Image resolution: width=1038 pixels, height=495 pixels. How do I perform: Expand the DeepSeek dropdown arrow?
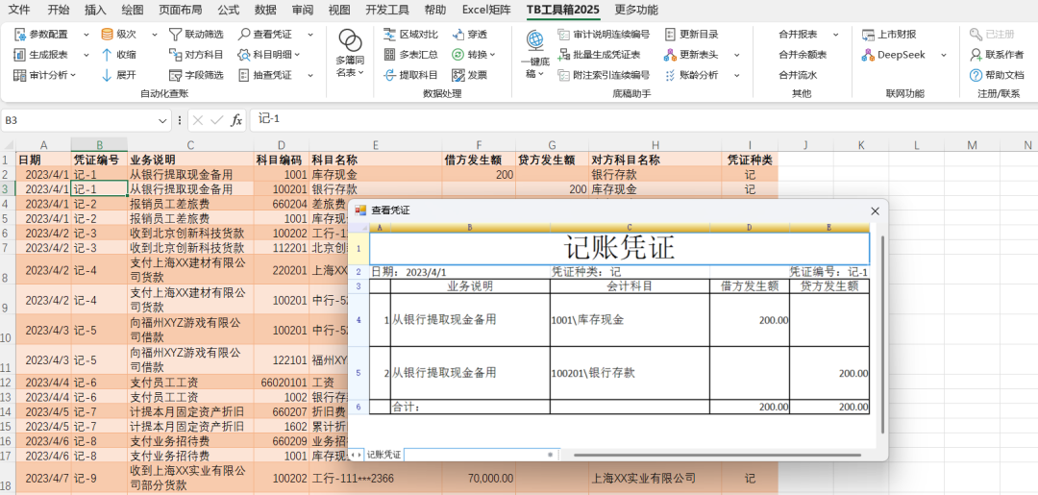944,55
